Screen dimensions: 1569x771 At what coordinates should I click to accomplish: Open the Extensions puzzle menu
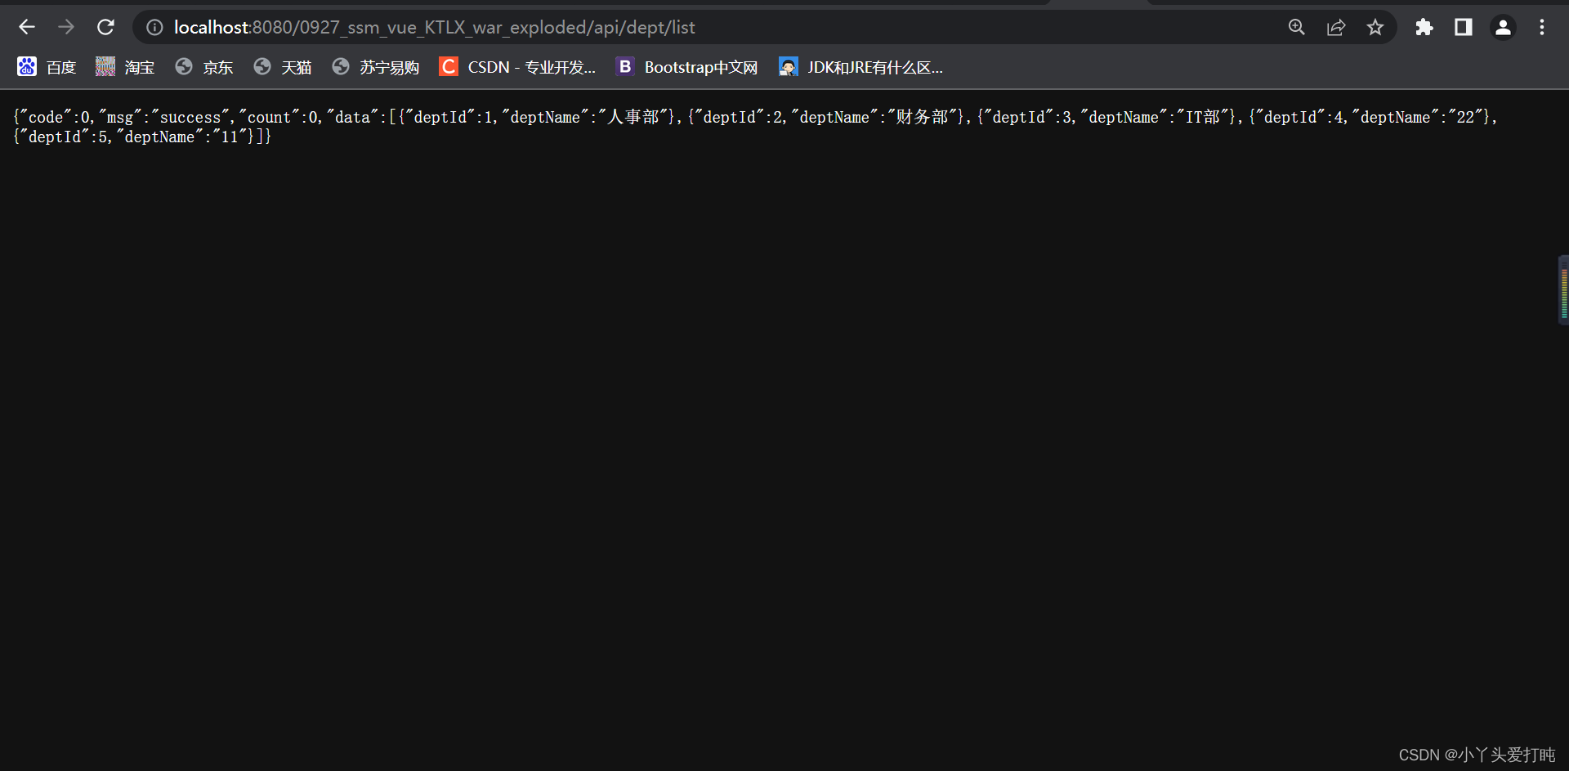[1424, 27]
